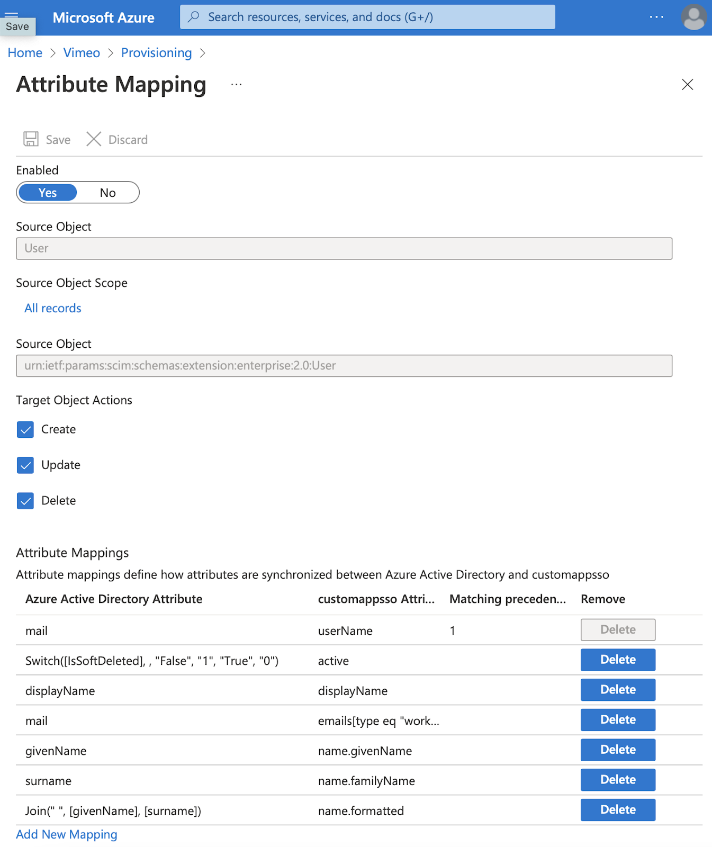Image resolution: width=712 pixels, height=847 pixels.
Task: Set Enabled toggle to No
Action: click(107, 193)
